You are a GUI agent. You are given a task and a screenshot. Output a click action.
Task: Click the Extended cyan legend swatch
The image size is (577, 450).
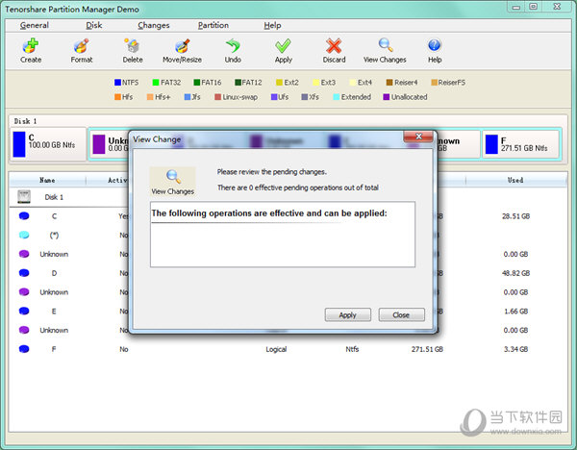(x=336, y=97)
